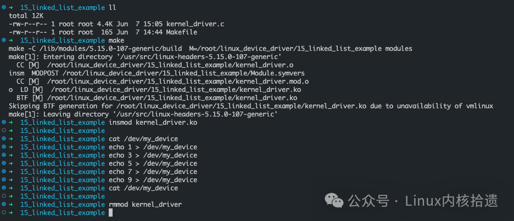Click the blue dot beside the ll command
The height and width of the screenshot is (221, 514).
(4, 7)
